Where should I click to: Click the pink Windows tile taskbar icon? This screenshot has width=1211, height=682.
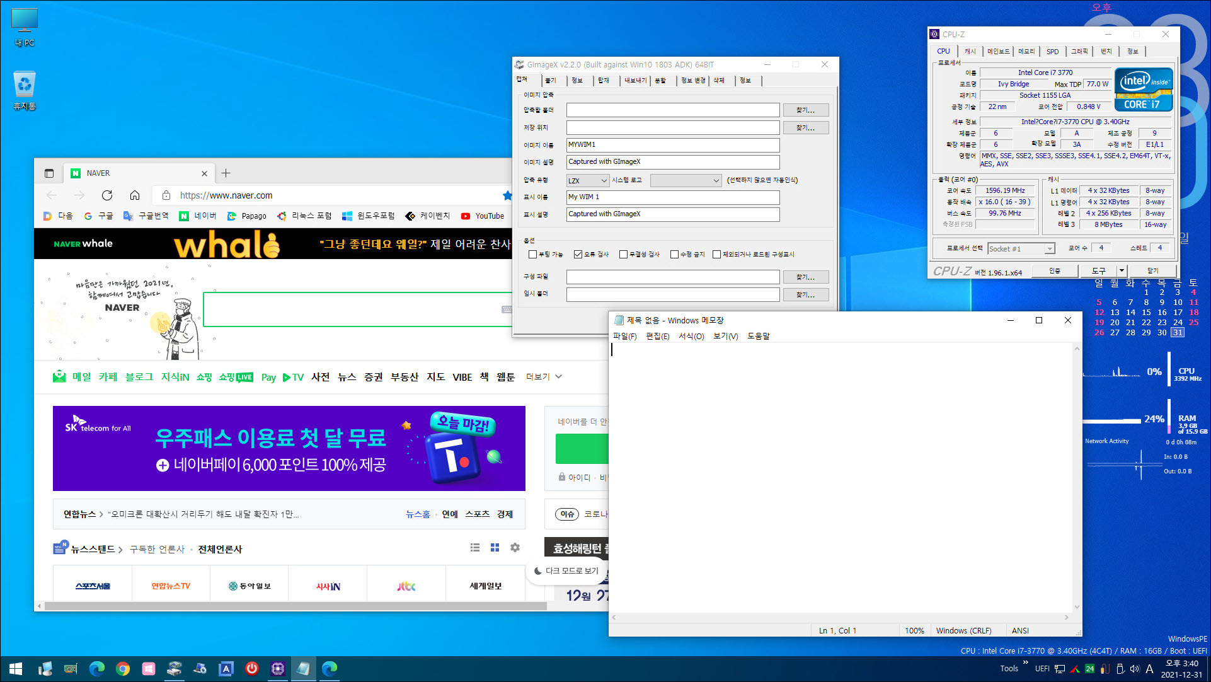click(149, 669)
